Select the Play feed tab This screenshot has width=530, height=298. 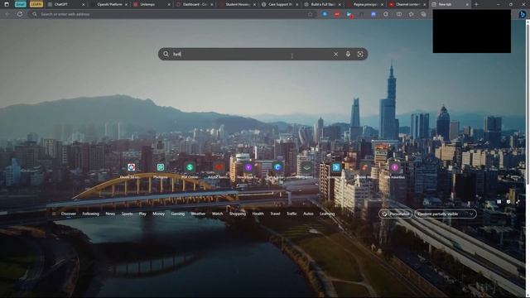point(142,214)
